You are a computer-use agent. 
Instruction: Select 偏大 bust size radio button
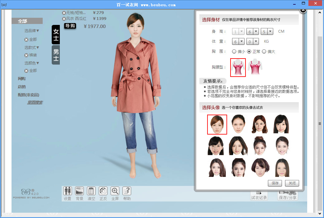(x=264, y=51)
